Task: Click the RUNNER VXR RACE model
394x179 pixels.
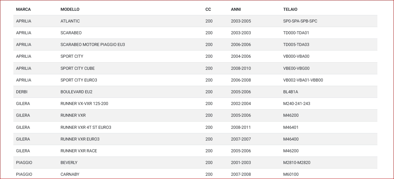Action: click(x=78, y=151)
